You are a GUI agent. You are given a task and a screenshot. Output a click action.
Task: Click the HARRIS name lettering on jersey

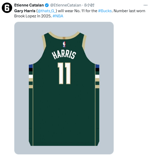tap(64, 55)
